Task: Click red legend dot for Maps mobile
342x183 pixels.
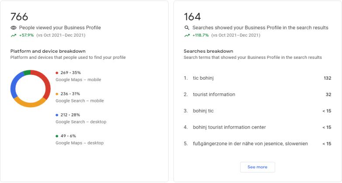Action: tap(57, 73)
